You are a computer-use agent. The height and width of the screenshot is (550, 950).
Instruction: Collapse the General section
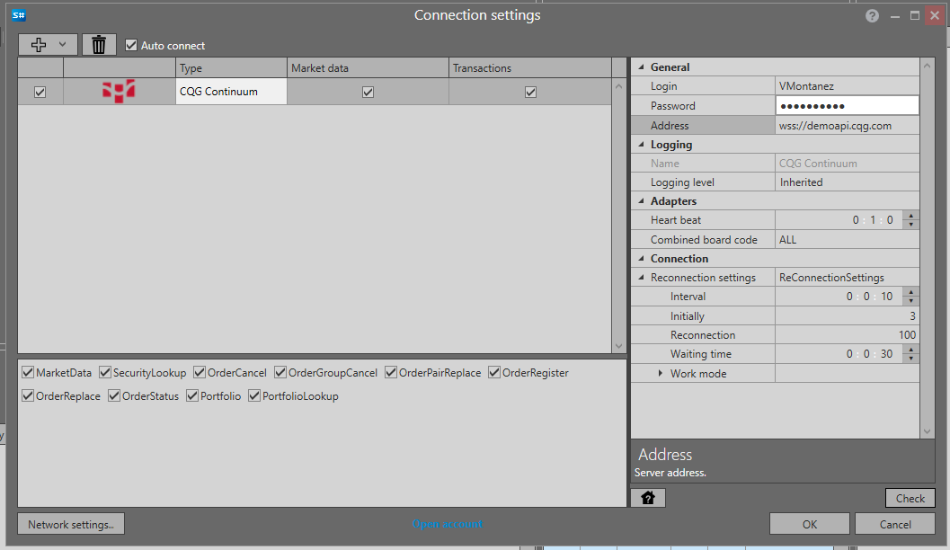(x=641, y=67)
